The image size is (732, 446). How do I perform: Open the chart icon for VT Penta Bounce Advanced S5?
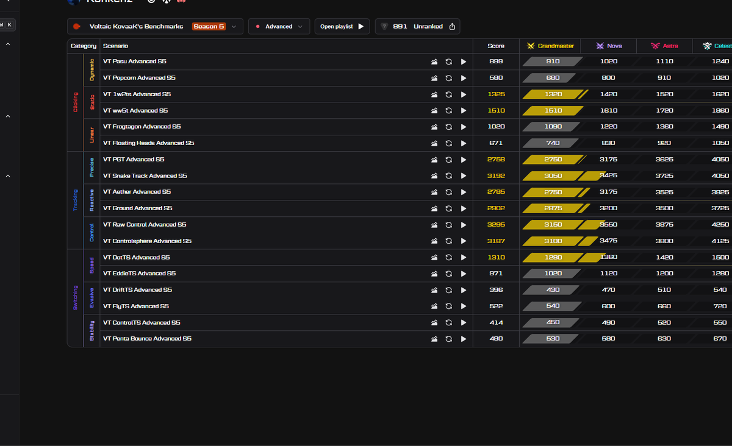pyautogui.click(x=434, y=339)
